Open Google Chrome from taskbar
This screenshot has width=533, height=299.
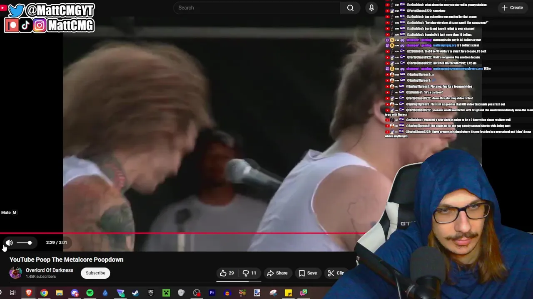pyautogui.click(x=44, y=293)
